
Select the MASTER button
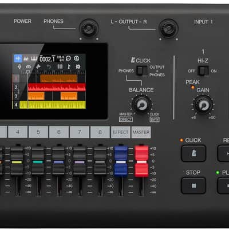[141, 132]
